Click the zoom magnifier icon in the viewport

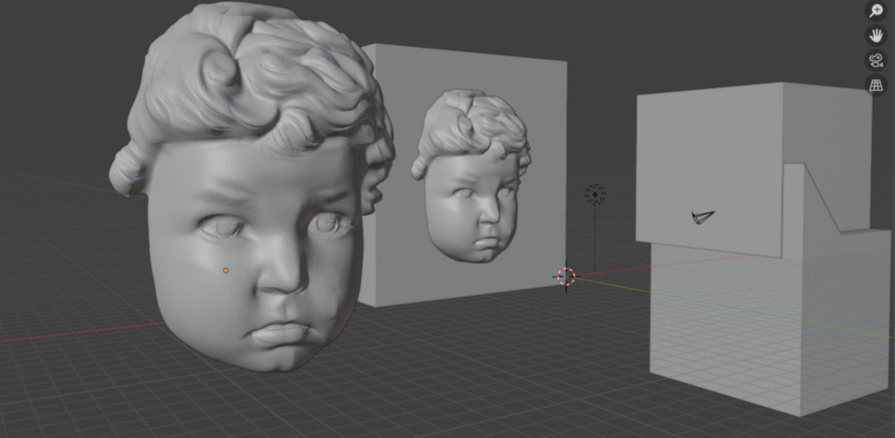click(875, 10)
